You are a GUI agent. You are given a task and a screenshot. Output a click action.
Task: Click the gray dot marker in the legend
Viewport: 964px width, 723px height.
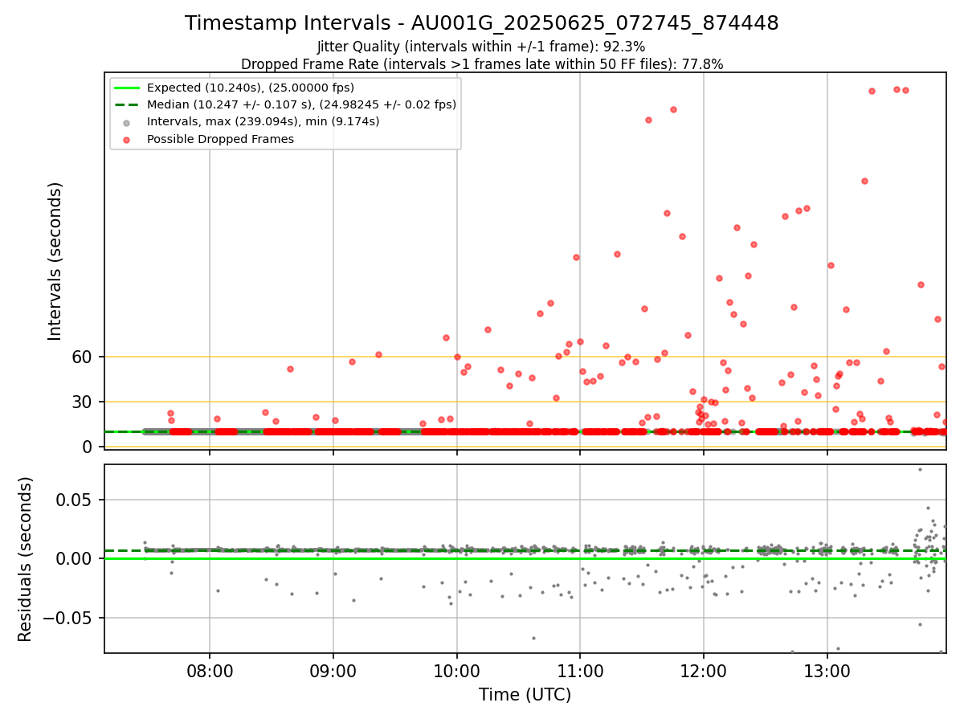(x=127, y=122)
